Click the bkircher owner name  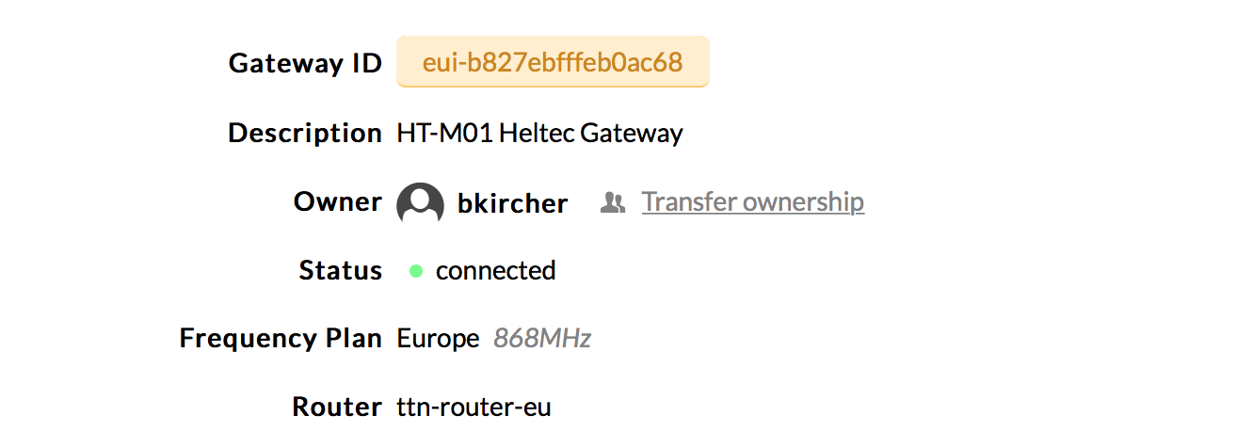click(x=513, y=203)
